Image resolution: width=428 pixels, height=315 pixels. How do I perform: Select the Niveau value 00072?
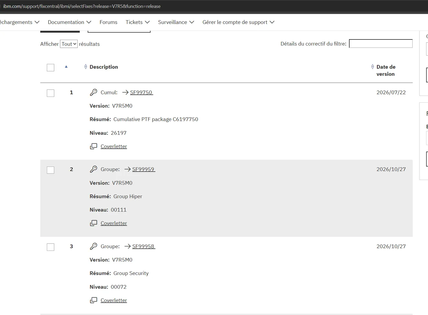point(119,287)
